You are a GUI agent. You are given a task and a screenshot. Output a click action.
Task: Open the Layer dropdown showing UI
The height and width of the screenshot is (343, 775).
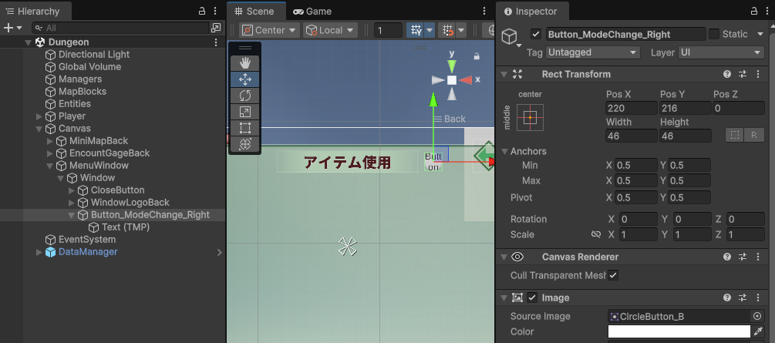coord(720,52)
